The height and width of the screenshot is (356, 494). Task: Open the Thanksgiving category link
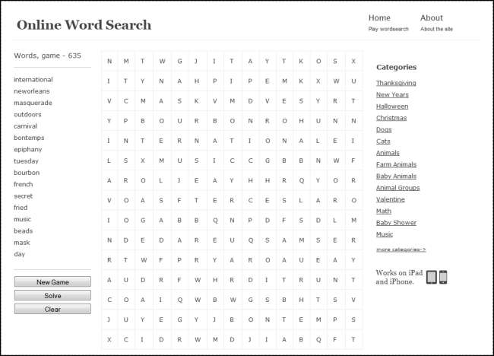tap(396, 83)
